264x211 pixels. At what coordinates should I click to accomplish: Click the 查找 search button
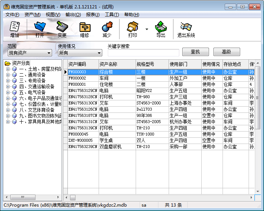tap(195, 52)
